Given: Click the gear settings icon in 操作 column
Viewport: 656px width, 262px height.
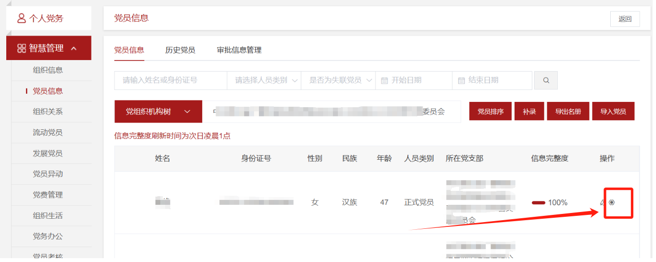Looking at the screenshot, I should point(612,202).
